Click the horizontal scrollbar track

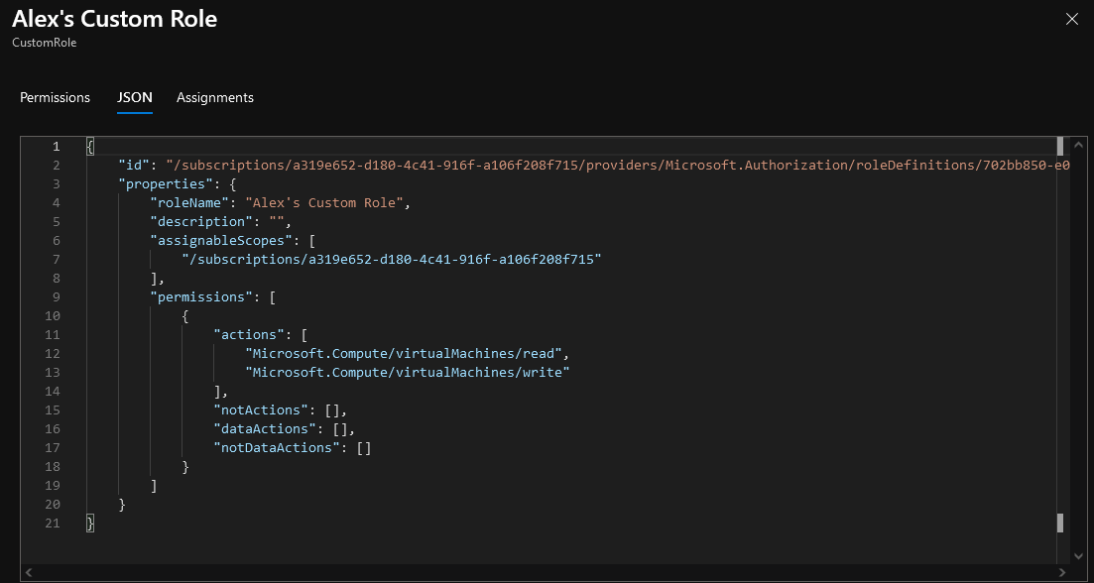(x=545, y=572)
